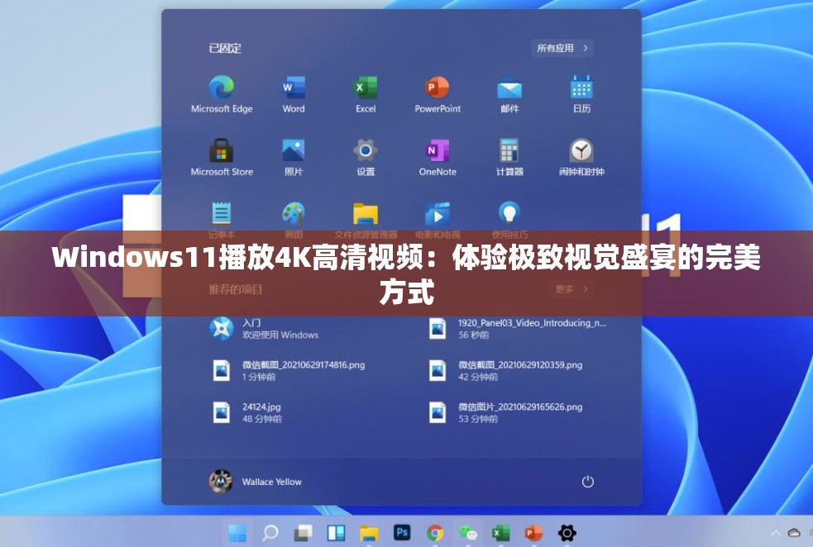Open 所有应用 all apps list
Screen dimensions: 813x547
coord(562,48)
